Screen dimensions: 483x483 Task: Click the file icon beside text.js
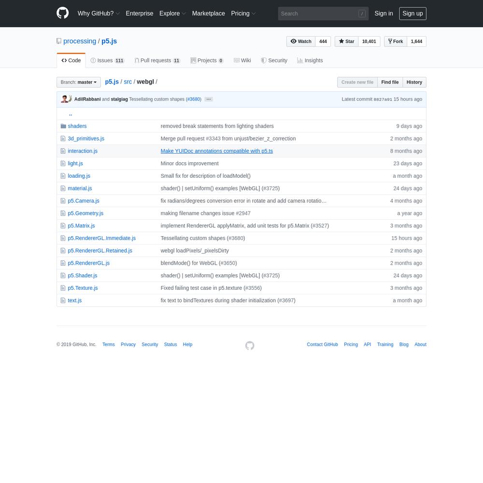pyautogui.click(x=63, y=300)
